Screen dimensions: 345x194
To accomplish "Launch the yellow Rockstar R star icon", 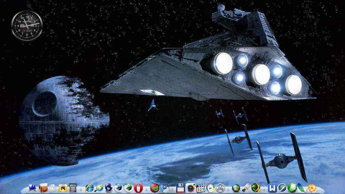I will click(x=63, y=188).
